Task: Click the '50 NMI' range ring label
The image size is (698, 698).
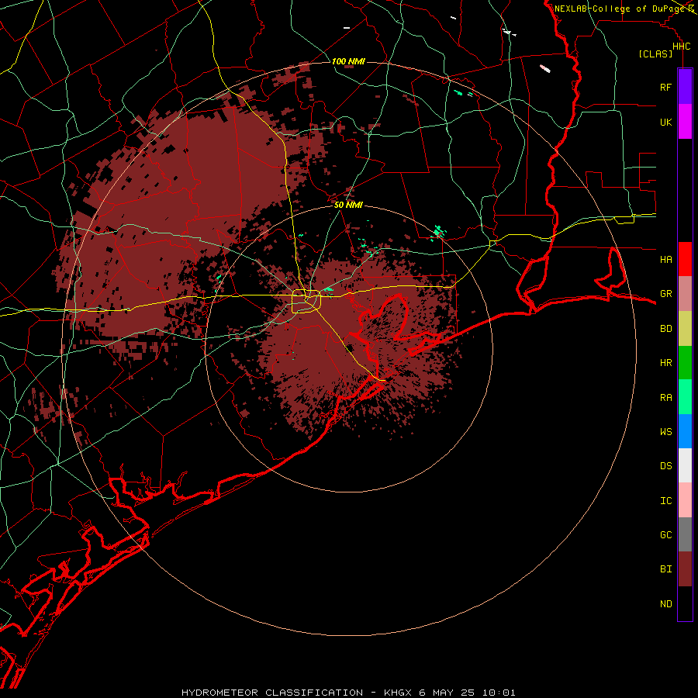Action: pos(348,205)
